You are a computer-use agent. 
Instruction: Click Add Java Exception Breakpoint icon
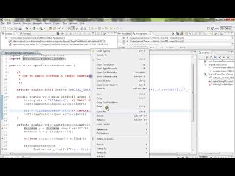pos(211,34)
